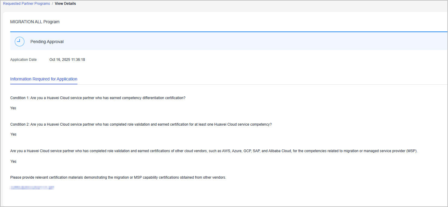Click the Yes answer under Condition 2
The width and height of the screenshot is (448, 207).
pyautogui.click(x=13, y=134)
